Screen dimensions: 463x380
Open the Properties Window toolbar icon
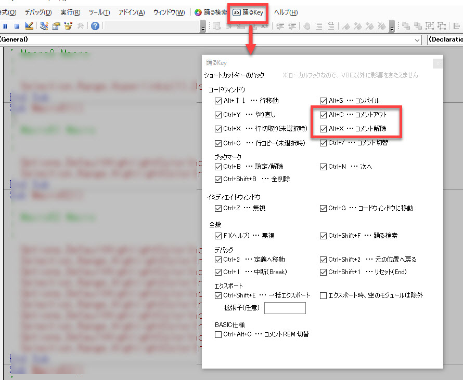(x=56, y=26)
